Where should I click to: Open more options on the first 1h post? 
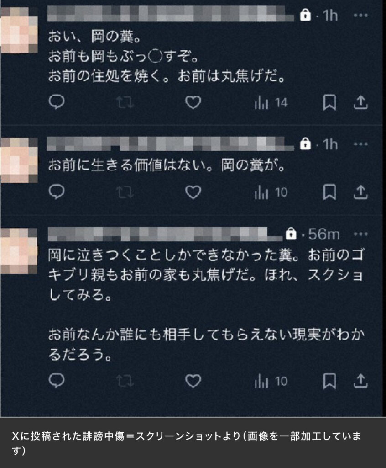(x=360, y=15)
